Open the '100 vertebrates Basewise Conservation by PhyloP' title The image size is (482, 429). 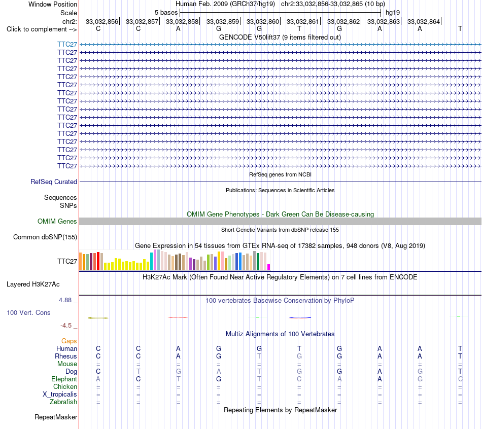(x=280, y=301)
